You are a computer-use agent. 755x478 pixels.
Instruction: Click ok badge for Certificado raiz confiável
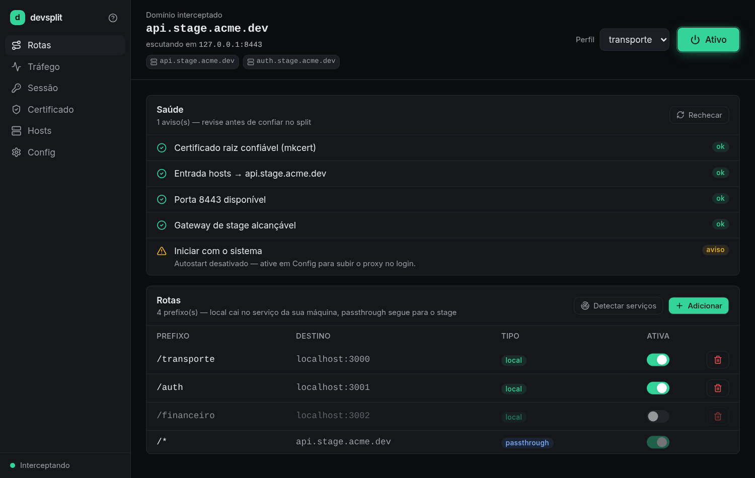coord(720,147)
